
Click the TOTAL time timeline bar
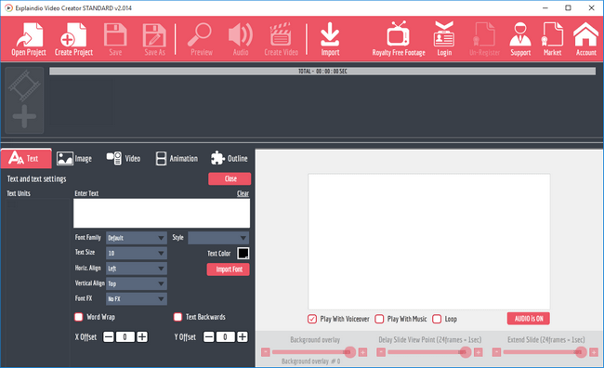pyautogui.click(x=322, y=72)
